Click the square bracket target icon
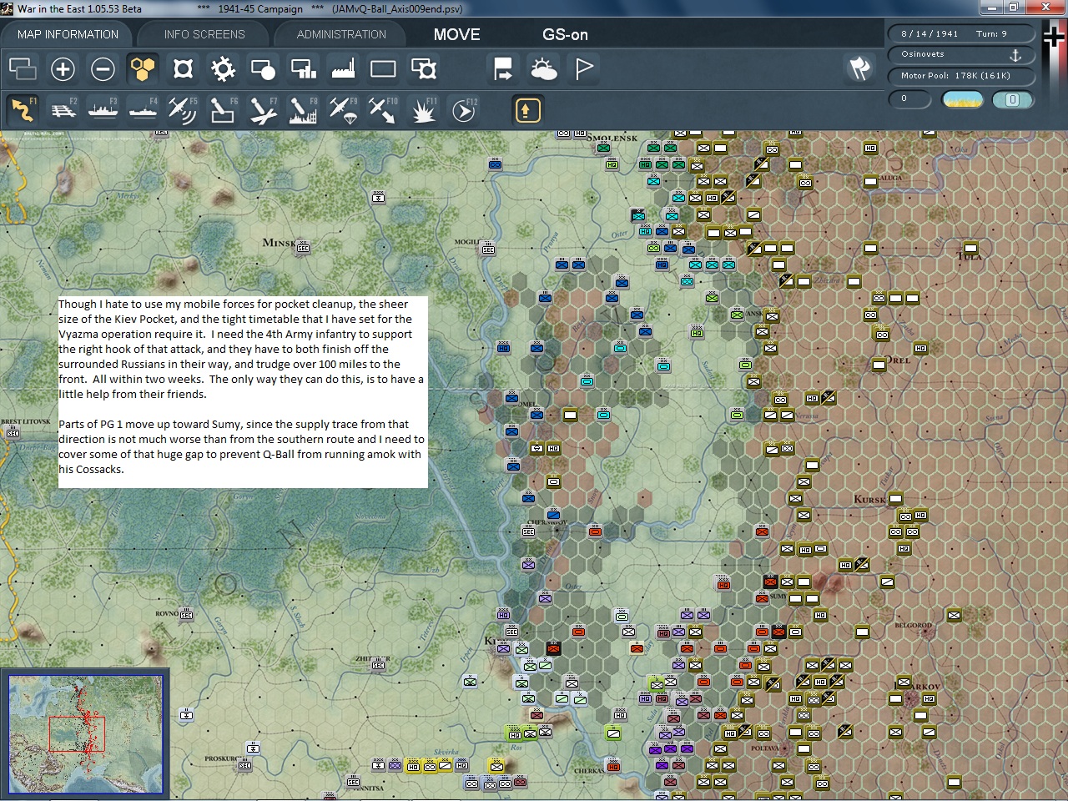This screenshot has width=1068, height=801. (x=183, y=68)
